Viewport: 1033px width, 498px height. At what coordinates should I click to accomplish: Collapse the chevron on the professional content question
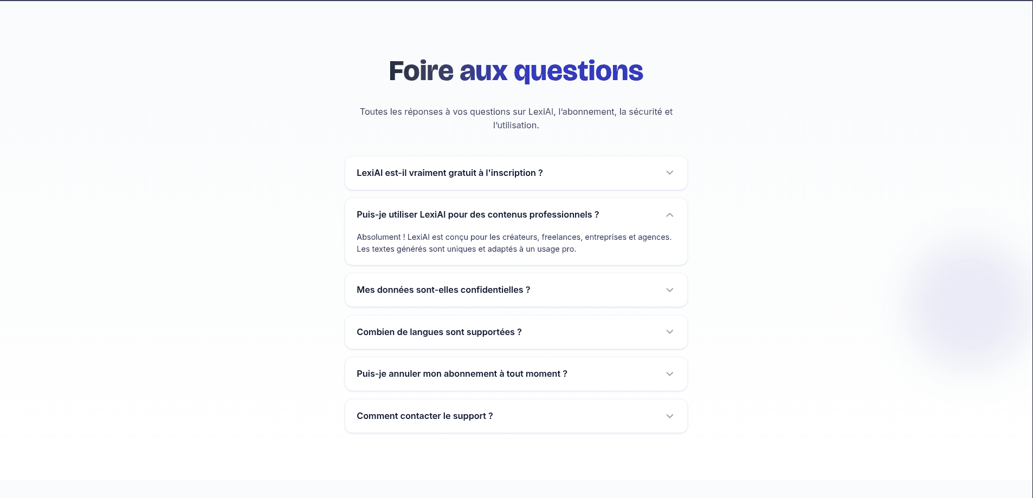click(x=670, y=215)
